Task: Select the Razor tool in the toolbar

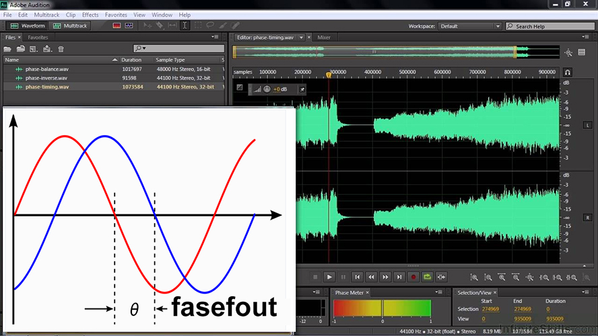Action: pos(160,26)
